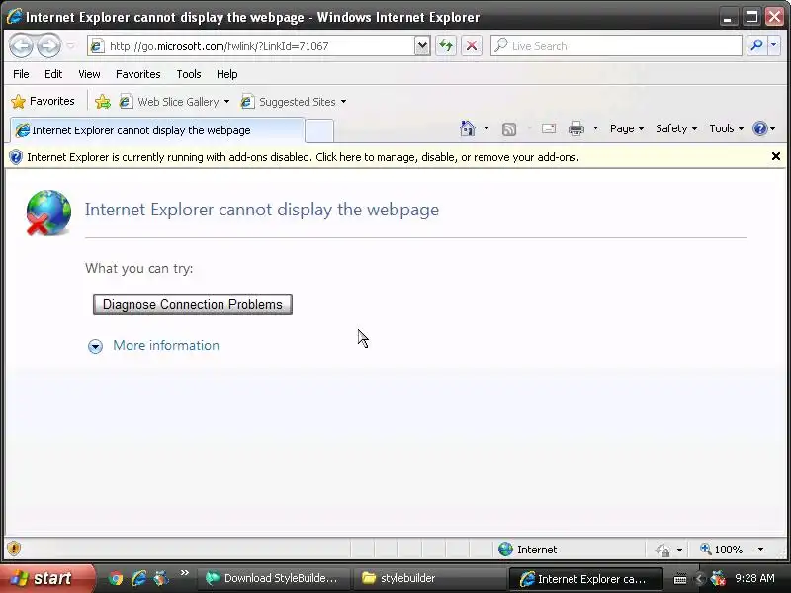Open the Tools command bar menu

(x=727, y=128)
